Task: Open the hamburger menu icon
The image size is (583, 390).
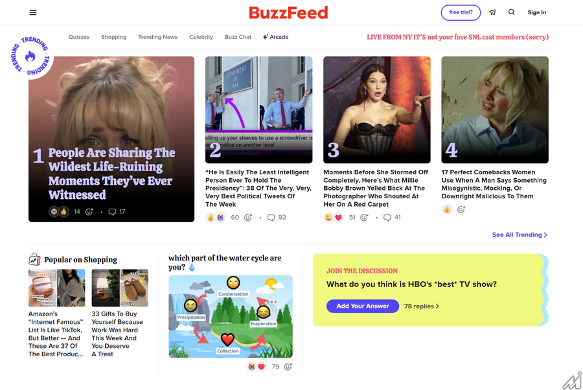Action: coord(33,13)
